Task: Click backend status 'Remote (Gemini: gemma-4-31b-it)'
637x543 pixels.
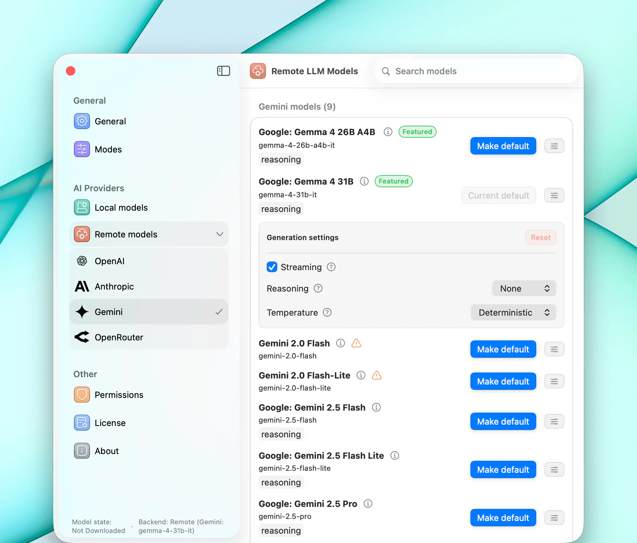Action: coord(181,526)
